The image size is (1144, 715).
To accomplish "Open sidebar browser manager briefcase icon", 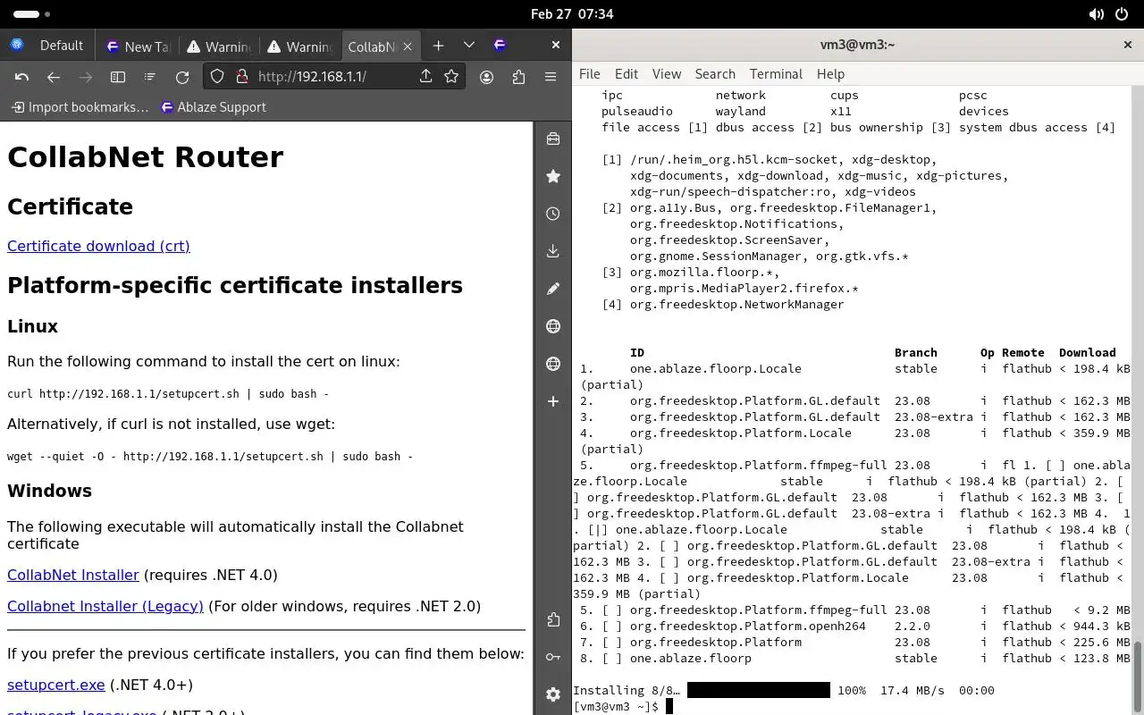I will 553,139.
